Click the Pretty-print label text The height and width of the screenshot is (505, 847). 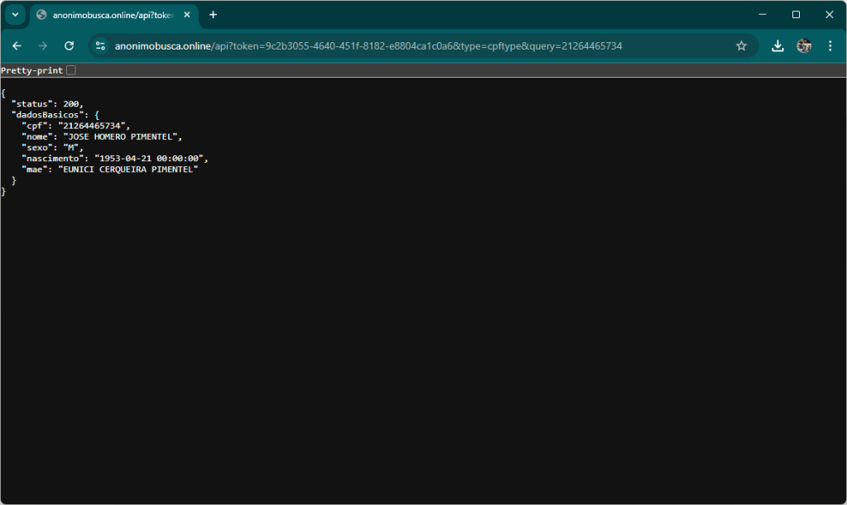click(31, 71)
